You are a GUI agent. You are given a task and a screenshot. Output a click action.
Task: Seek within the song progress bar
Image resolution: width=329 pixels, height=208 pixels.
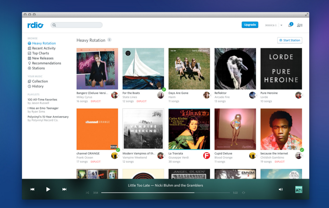[x=165, y=193]
